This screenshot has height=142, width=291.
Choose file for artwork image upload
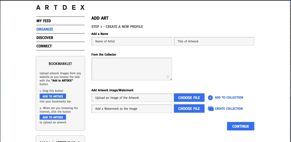(189, 98)
